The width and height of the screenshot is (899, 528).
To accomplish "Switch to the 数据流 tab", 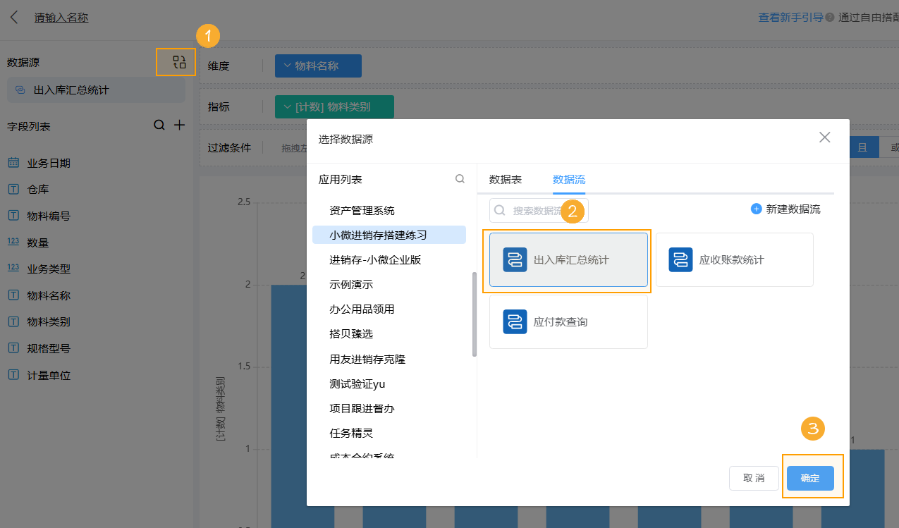I will [x=568, y=180].
